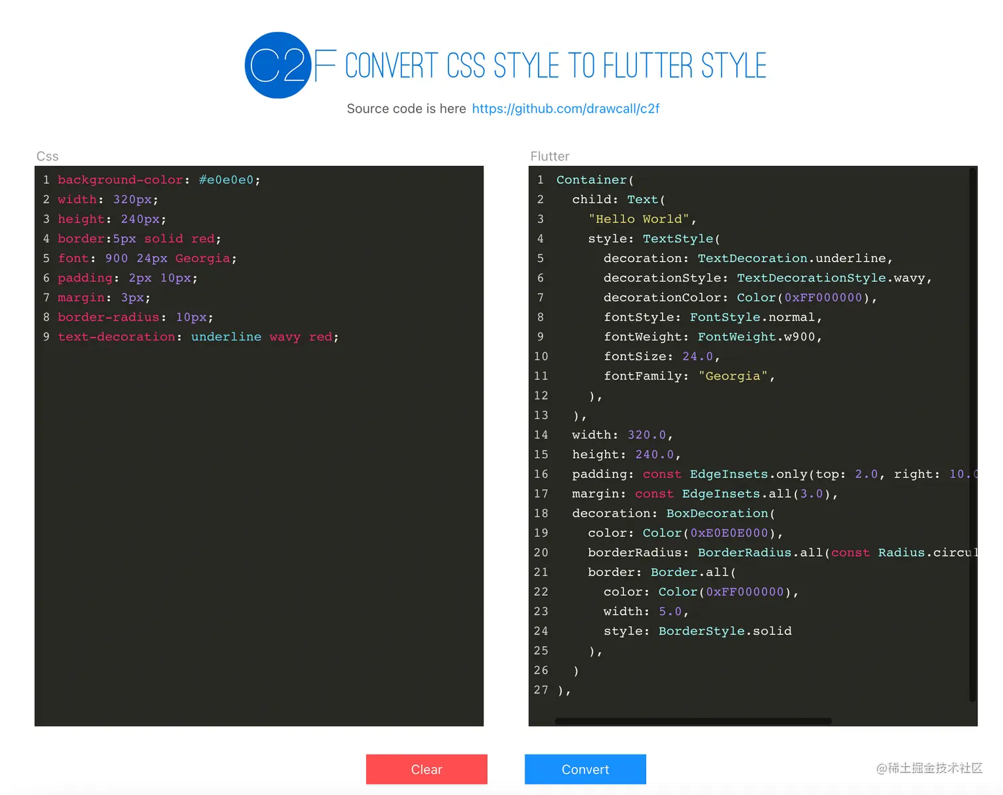Viewport: 1003px width, 795px height.
Task: Click the 'child: Text(' Flutter line
Action: tap(618, 200)
